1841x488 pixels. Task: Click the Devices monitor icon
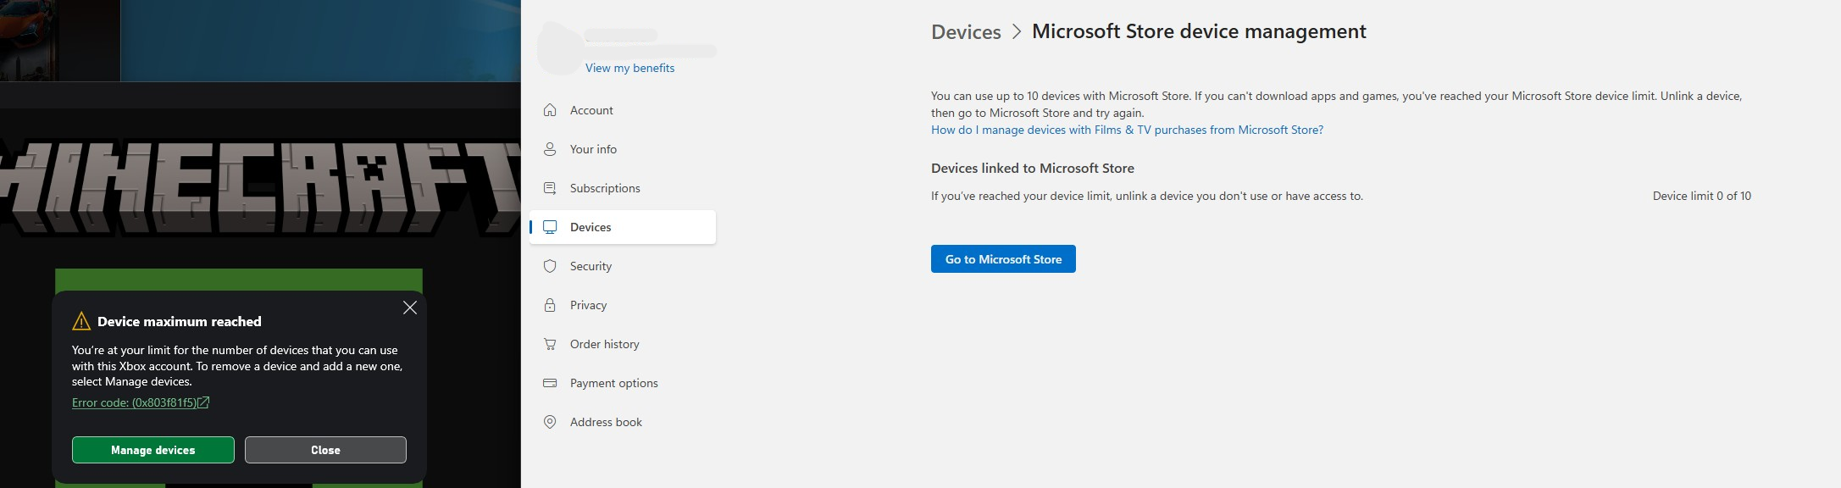tap(550, 227)
